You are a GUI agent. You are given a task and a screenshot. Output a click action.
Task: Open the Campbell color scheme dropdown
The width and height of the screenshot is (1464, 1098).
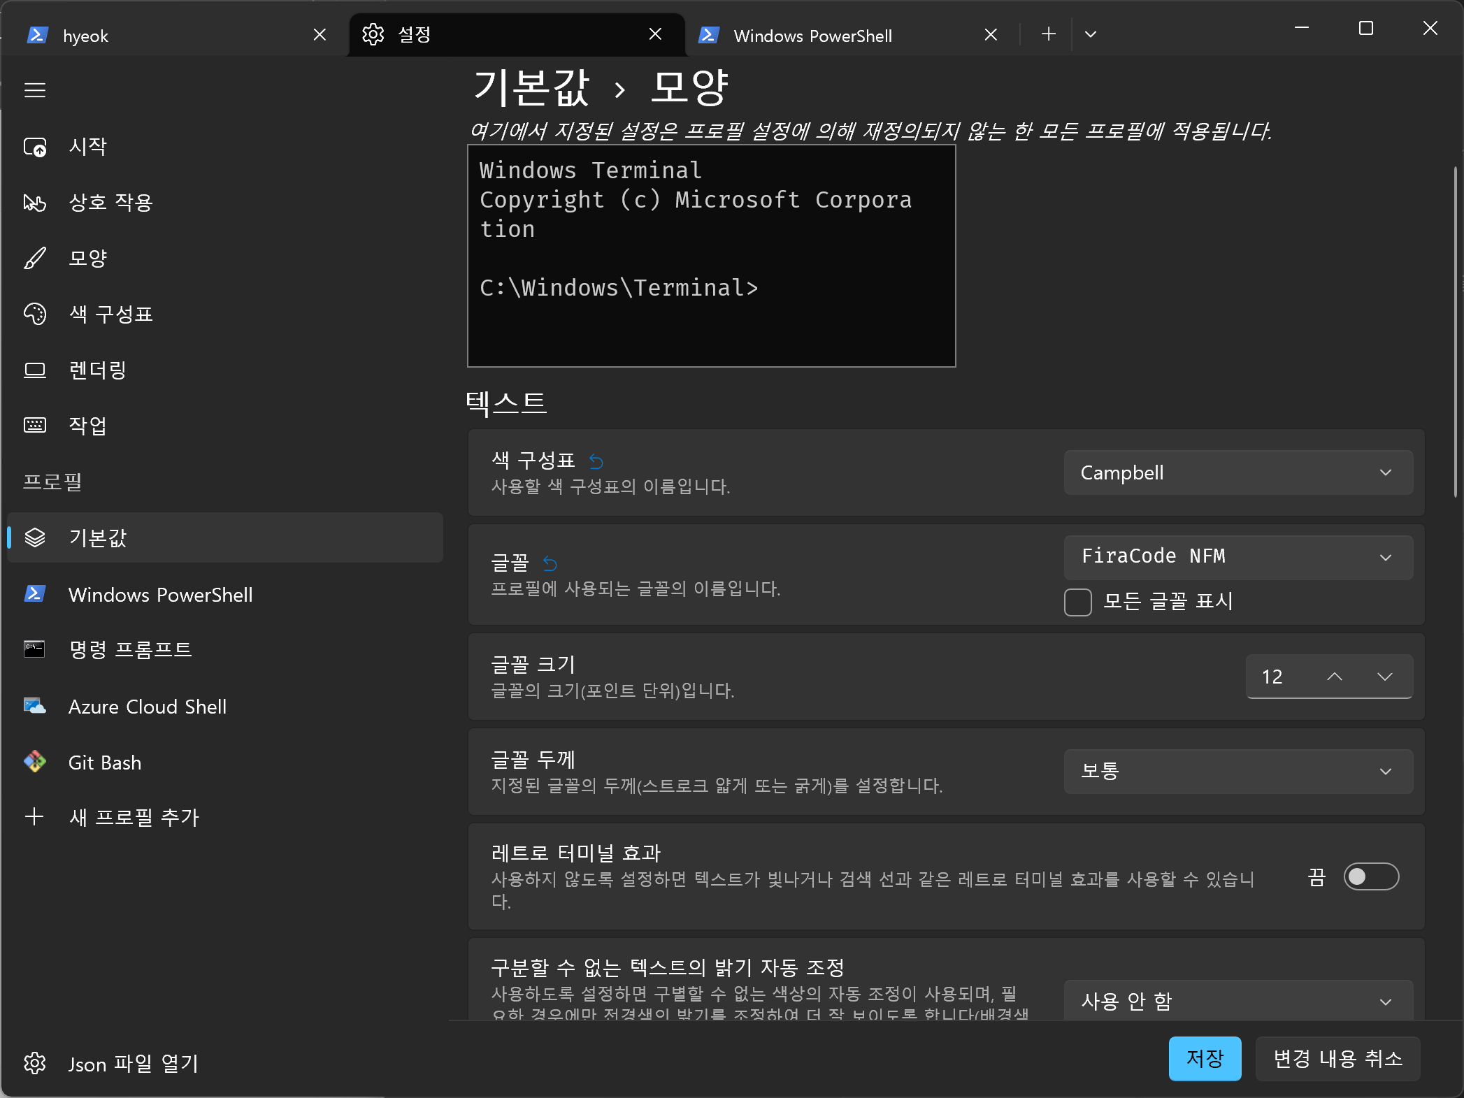tap(1237, 473)
